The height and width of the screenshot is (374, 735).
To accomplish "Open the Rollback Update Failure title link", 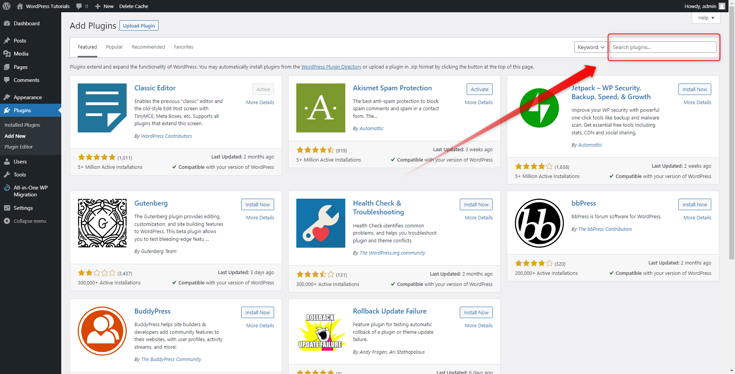I will tap(389, 311).
